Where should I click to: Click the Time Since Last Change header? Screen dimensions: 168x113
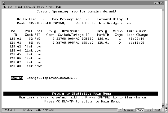click(x=137, y=33)
